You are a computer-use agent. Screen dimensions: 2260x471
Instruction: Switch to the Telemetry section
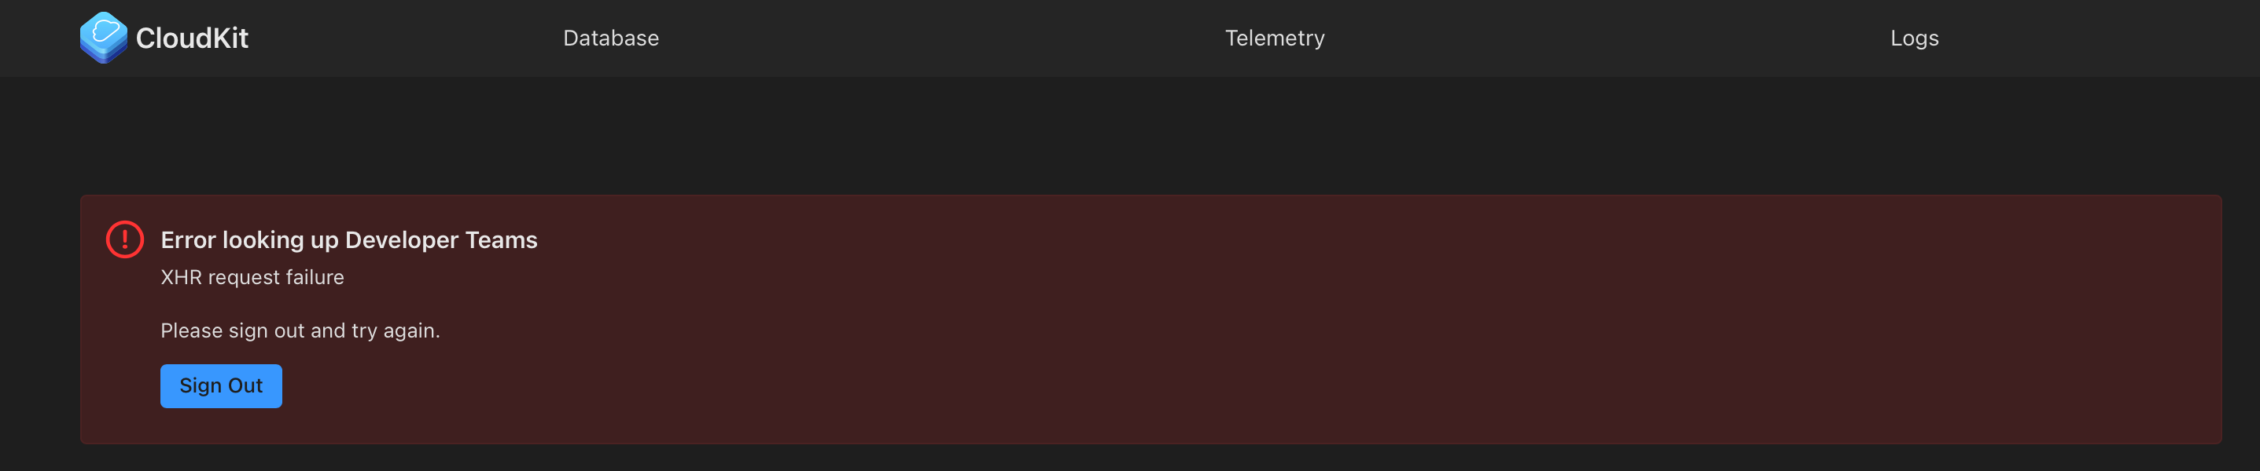[1274, 38]
